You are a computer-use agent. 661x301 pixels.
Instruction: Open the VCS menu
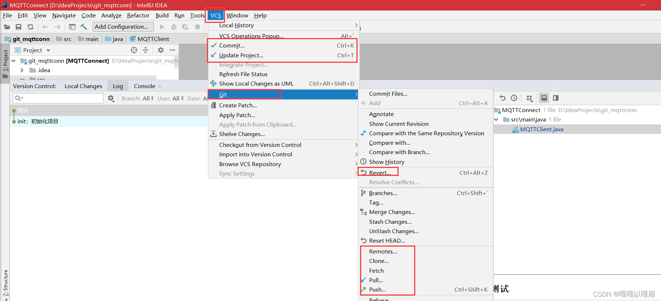(216, 15)
